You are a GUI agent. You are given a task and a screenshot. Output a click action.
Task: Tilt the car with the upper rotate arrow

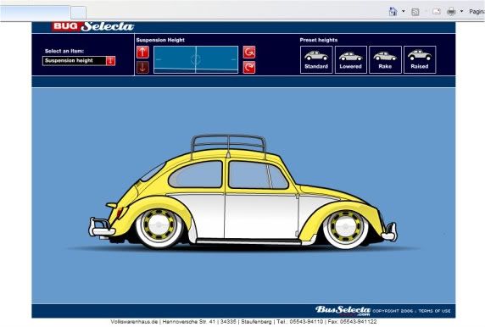point(249,52)
